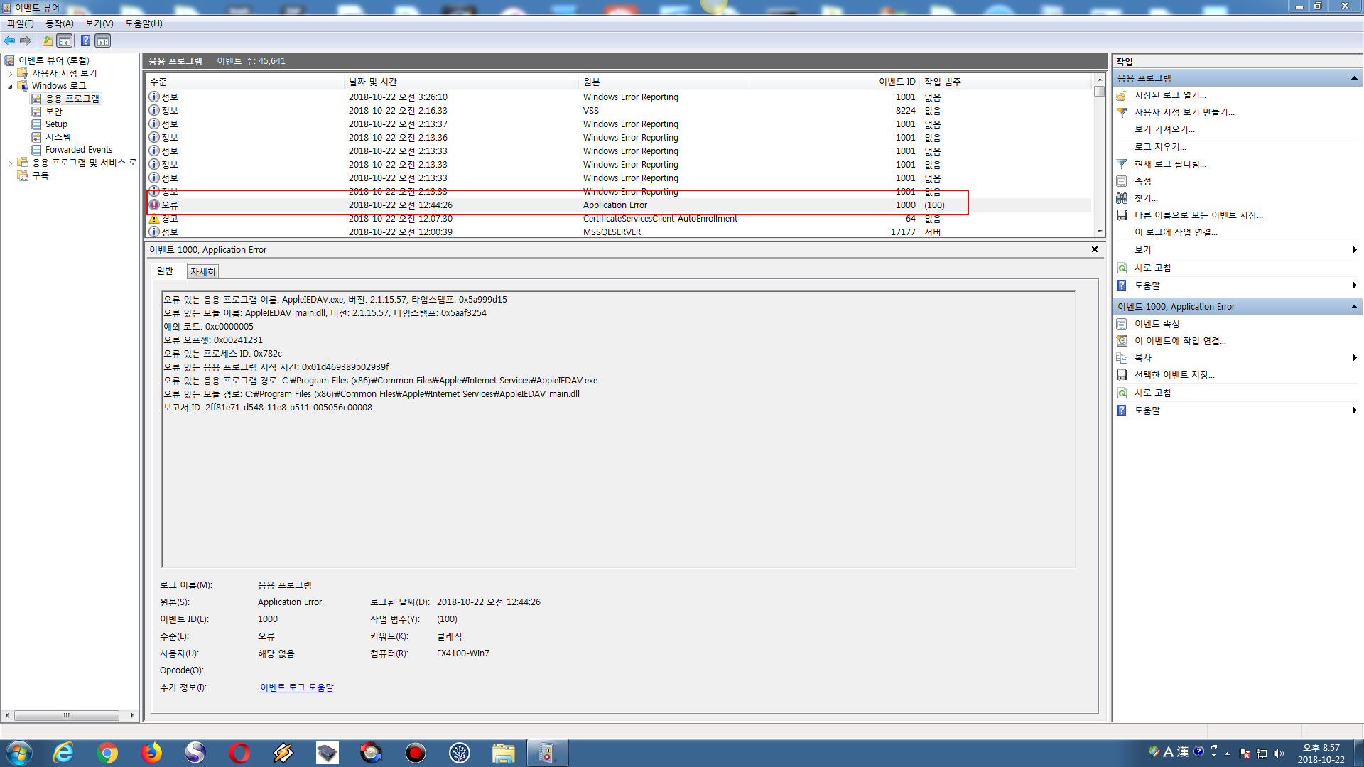Sort by the 수준 column header

(x=244, y=82)
